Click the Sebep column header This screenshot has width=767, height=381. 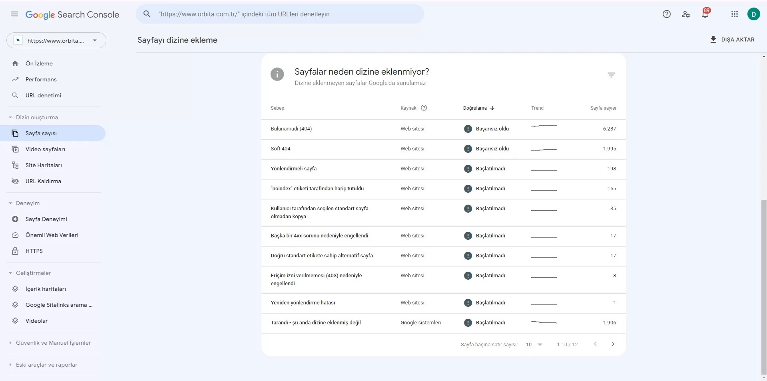point(277,108)
